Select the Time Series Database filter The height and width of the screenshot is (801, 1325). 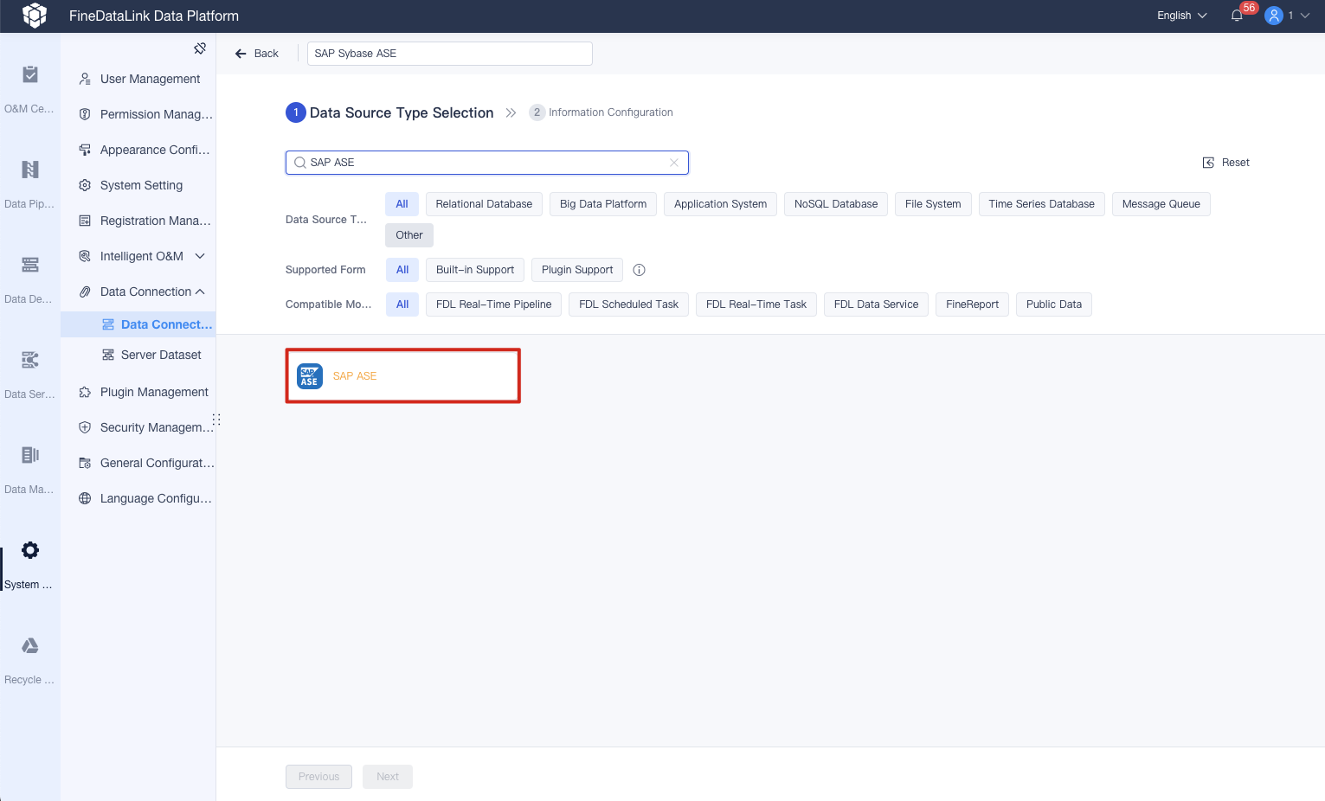pyautogui.click(x=1042, y=204)
